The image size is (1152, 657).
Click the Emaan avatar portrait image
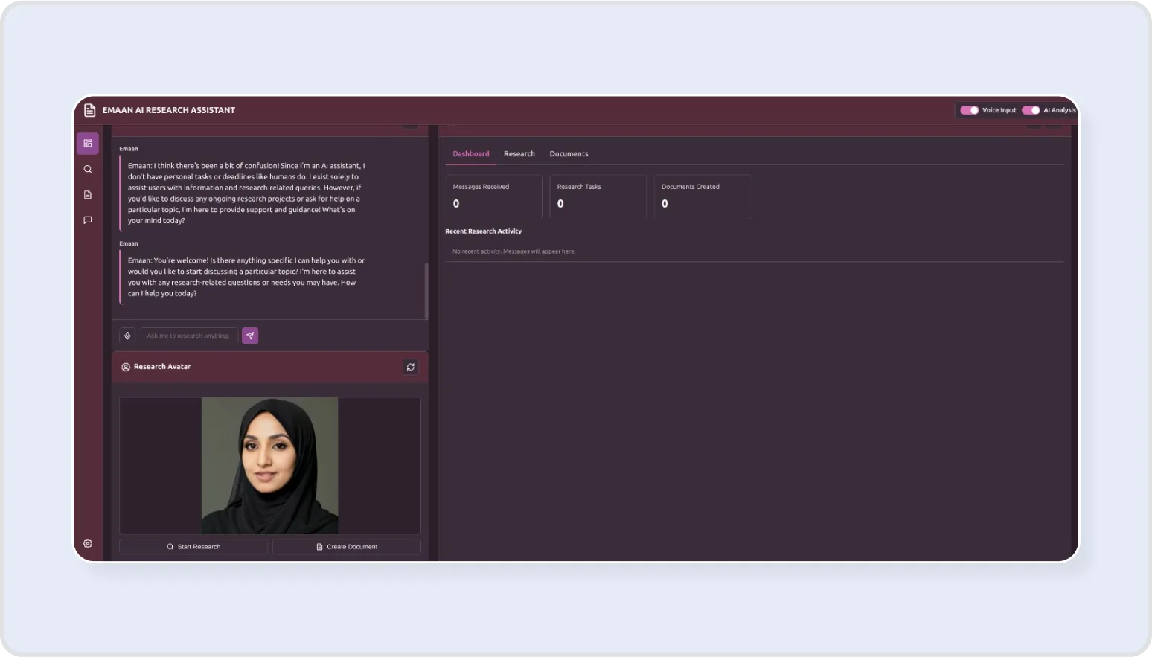click(269, 465)
